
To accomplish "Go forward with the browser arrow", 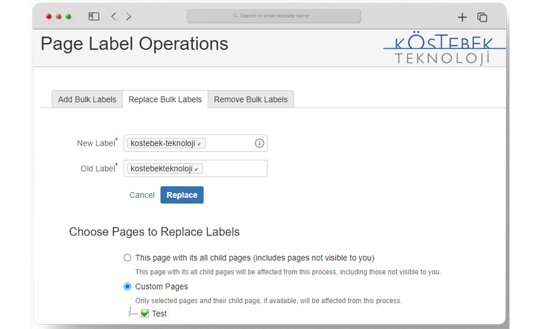I will (x=129, y=16).
